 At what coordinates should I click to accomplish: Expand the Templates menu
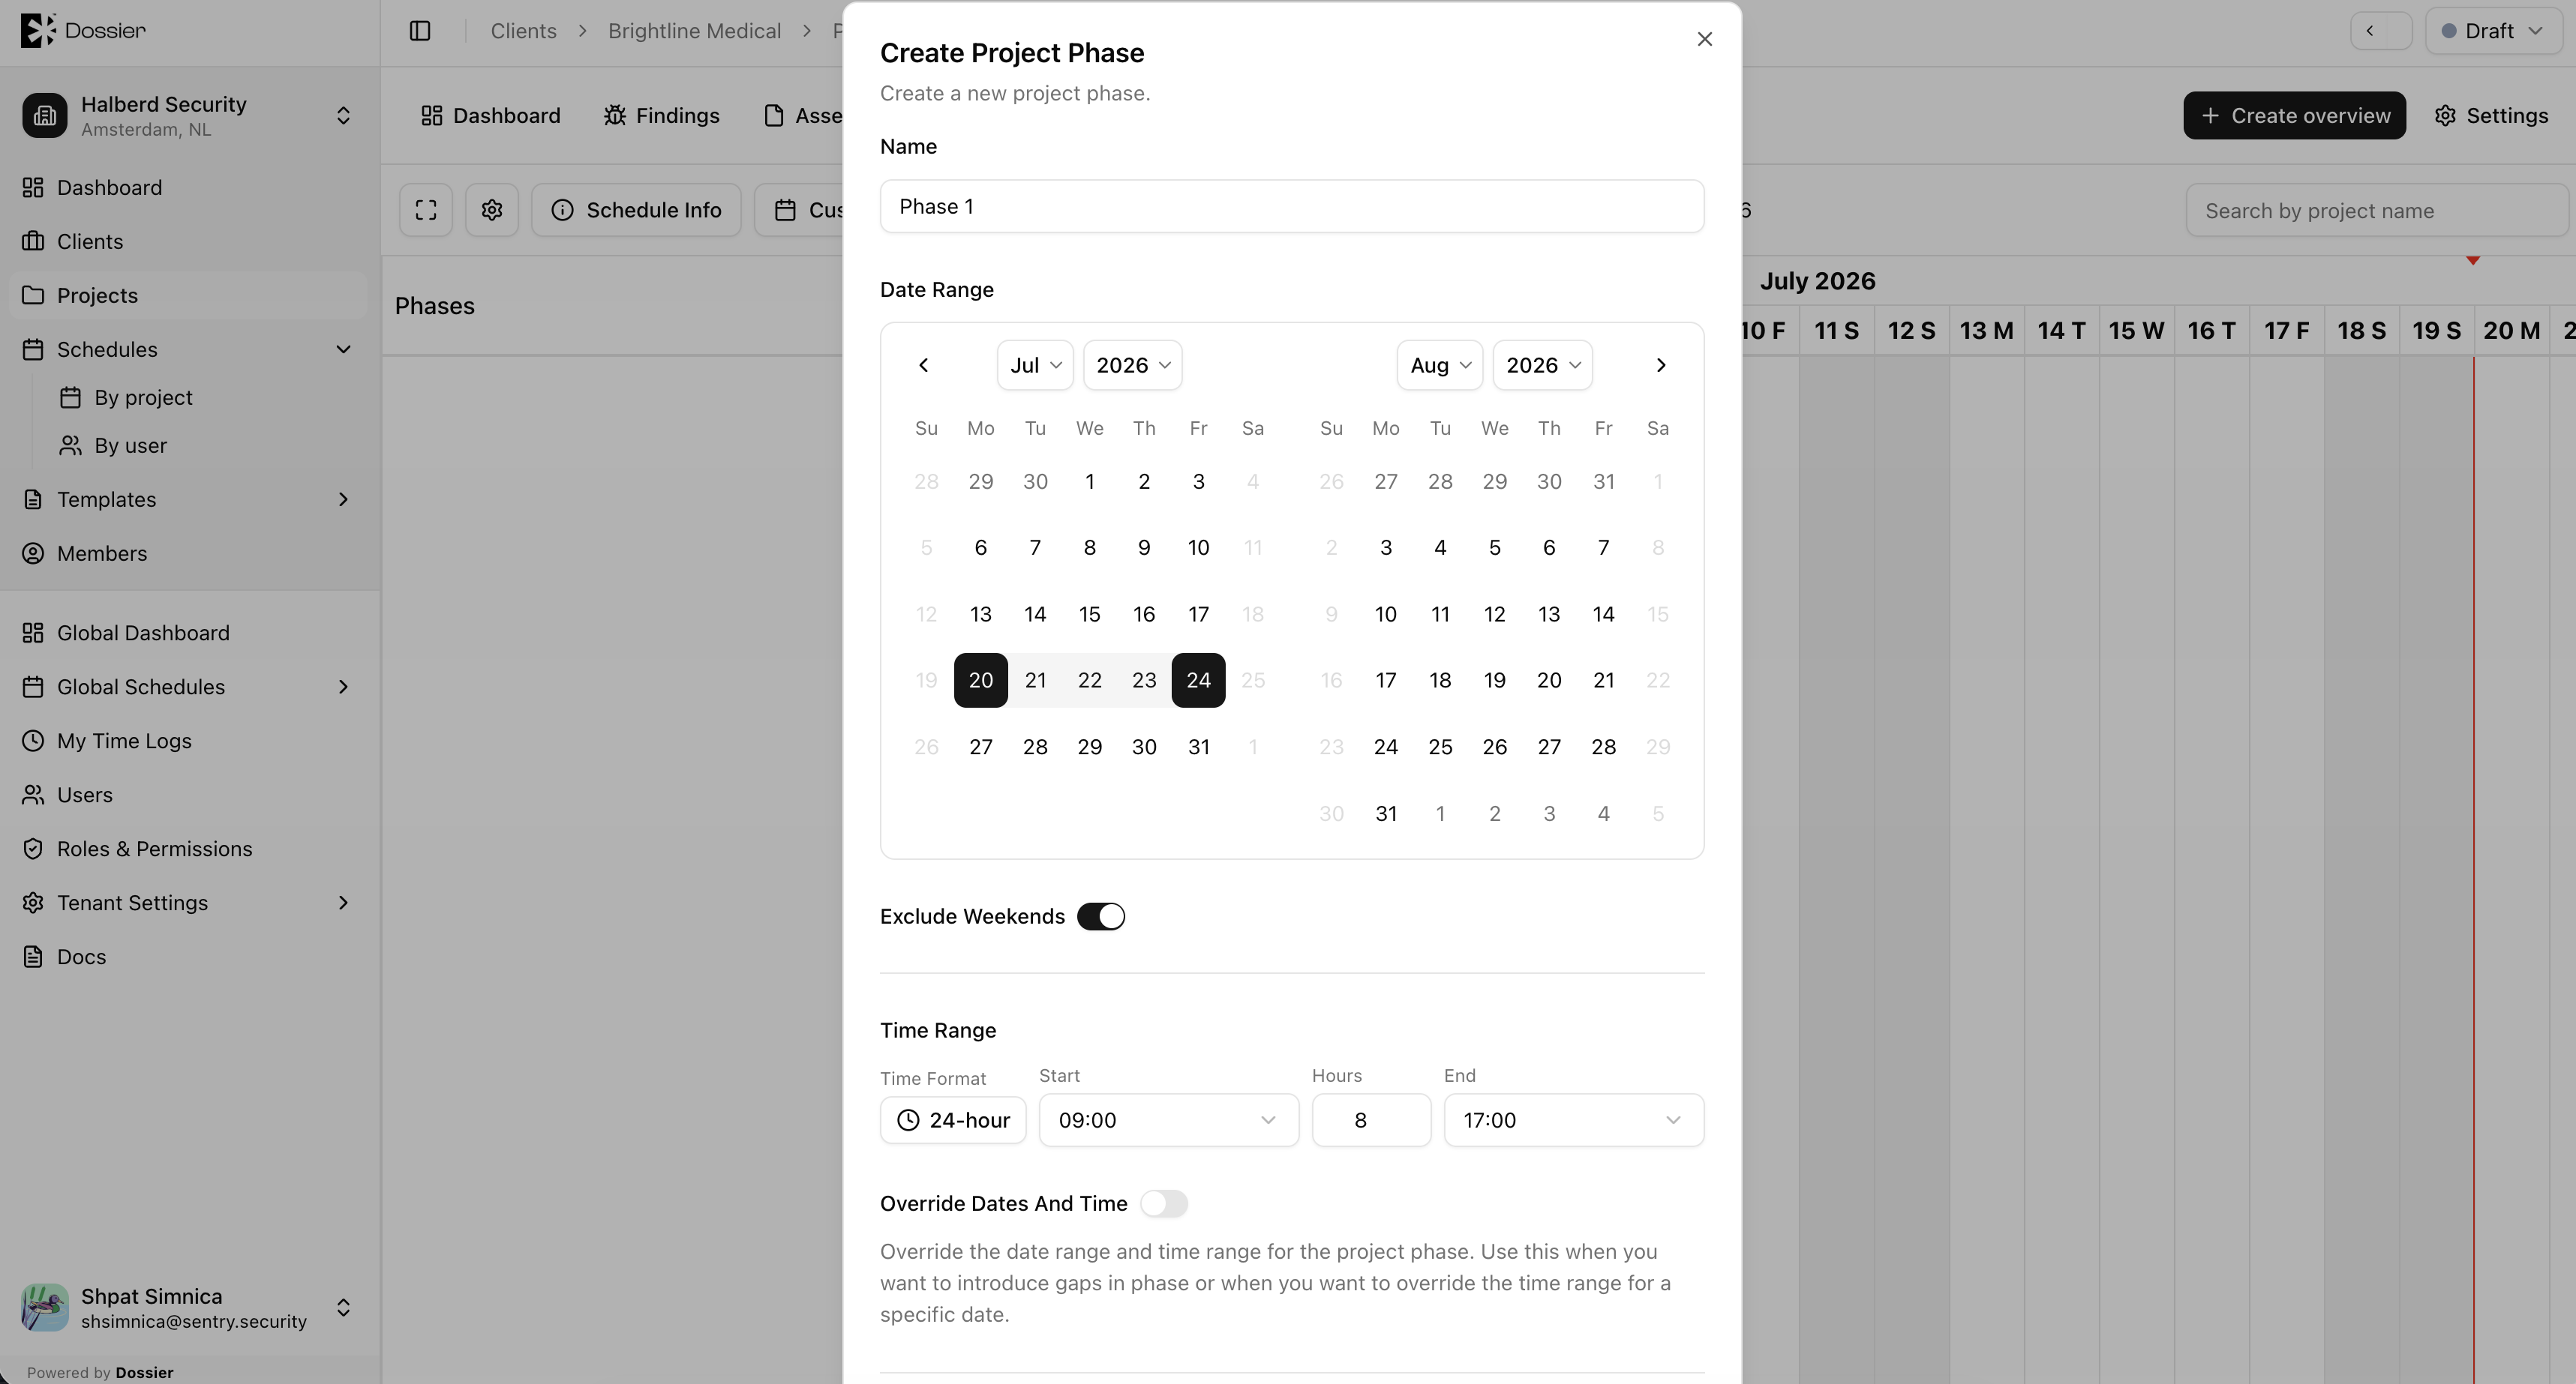tap(189, 499)
